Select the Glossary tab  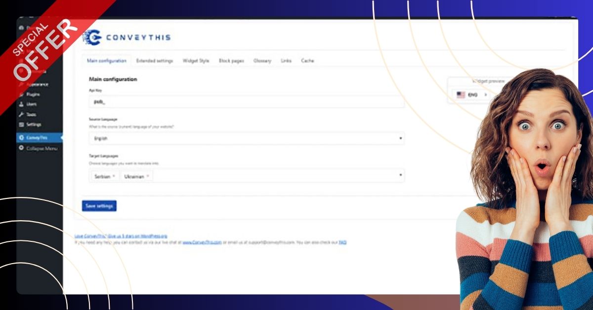pos(262,61)
